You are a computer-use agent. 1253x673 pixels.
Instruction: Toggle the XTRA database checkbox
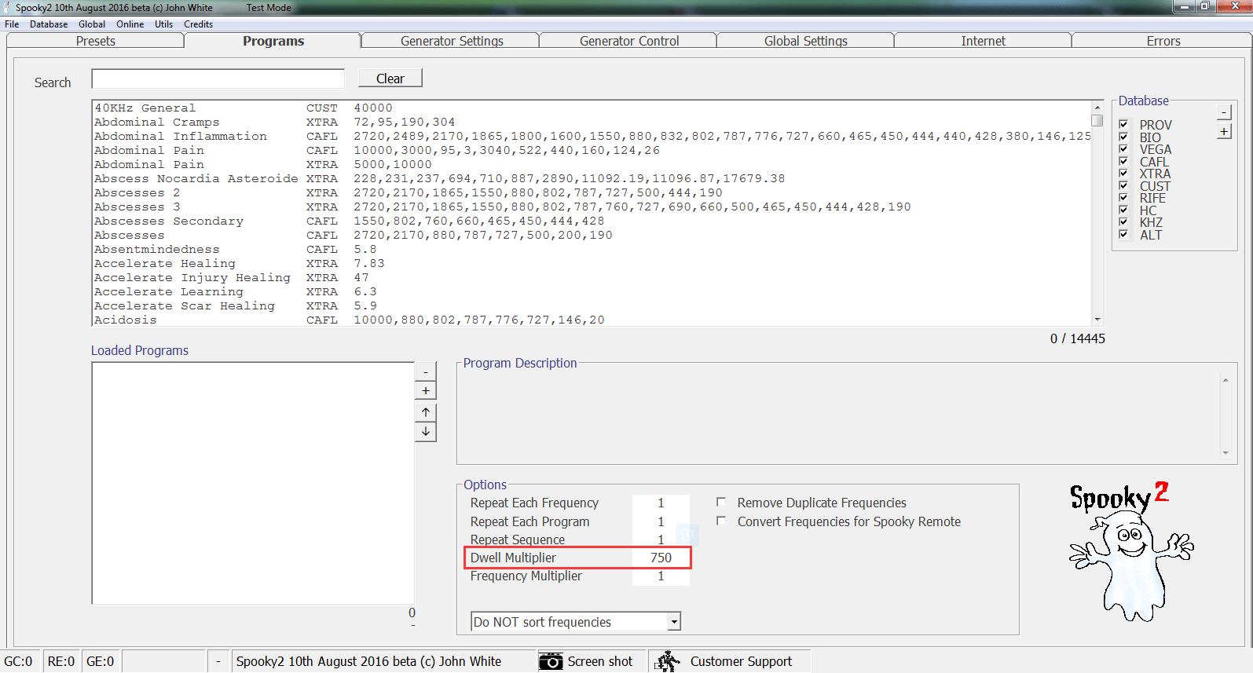coord(1124,174)
